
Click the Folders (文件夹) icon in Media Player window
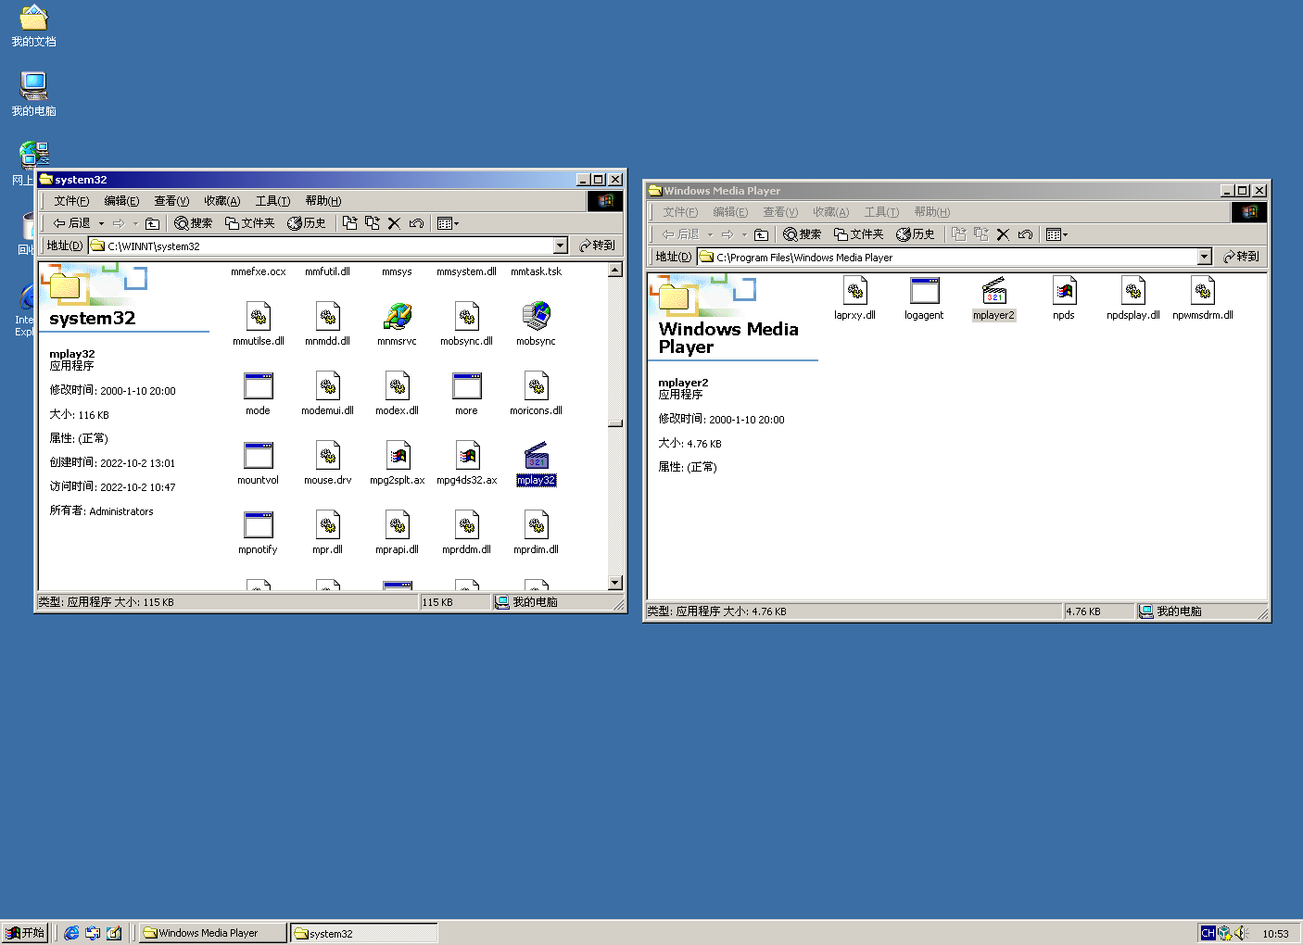(857, 233)
